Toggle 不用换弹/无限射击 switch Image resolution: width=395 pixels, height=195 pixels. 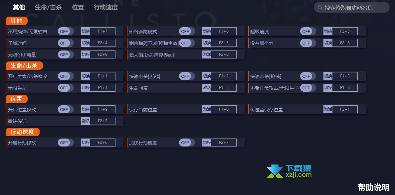tap(66, 32)
